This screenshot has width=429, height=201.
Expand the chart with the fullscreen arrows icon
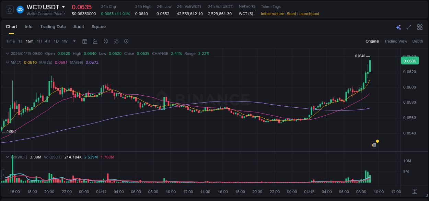tap(408, 27)
